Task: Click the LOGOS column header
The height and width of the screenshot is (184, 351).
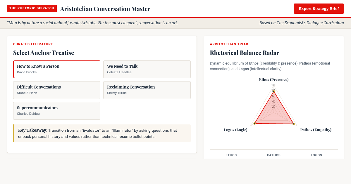Action: coord(316,155)
